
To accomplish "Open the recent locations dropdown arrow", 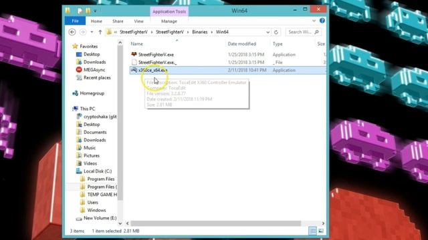I will pyautogui.click(x=92, y=32).
